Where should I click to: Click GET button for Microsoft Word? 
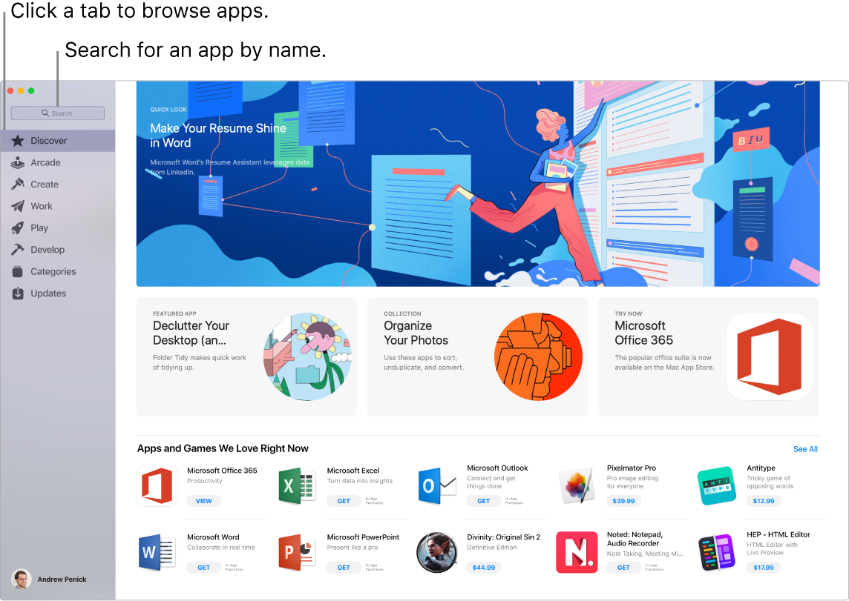(203, 568)
